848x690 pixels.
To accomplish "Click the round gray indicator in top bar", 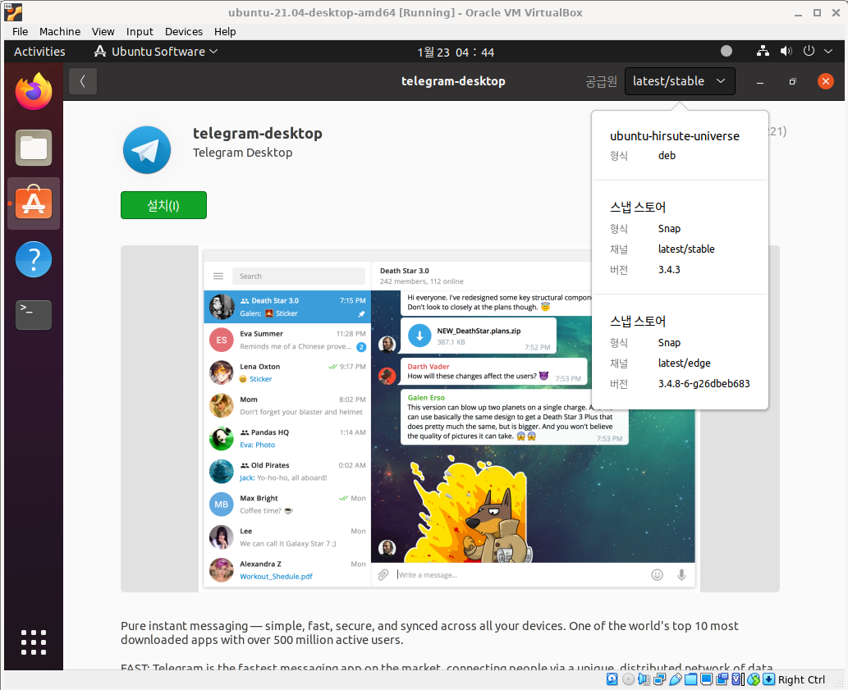I will click(x=727, y=52).
